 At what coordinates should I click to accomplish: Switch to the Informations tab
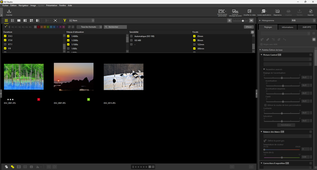tap(287, 27)
